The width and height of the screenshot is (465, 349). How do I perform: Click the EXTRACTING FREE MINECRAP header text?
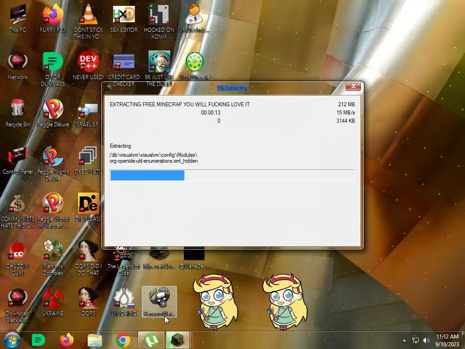tap(180, 105)
